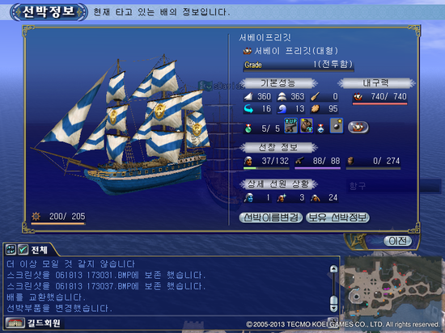Screen dimensions: 445x333
Task: Click the 보유 선박정보 button
Action: tap(337, 217)
